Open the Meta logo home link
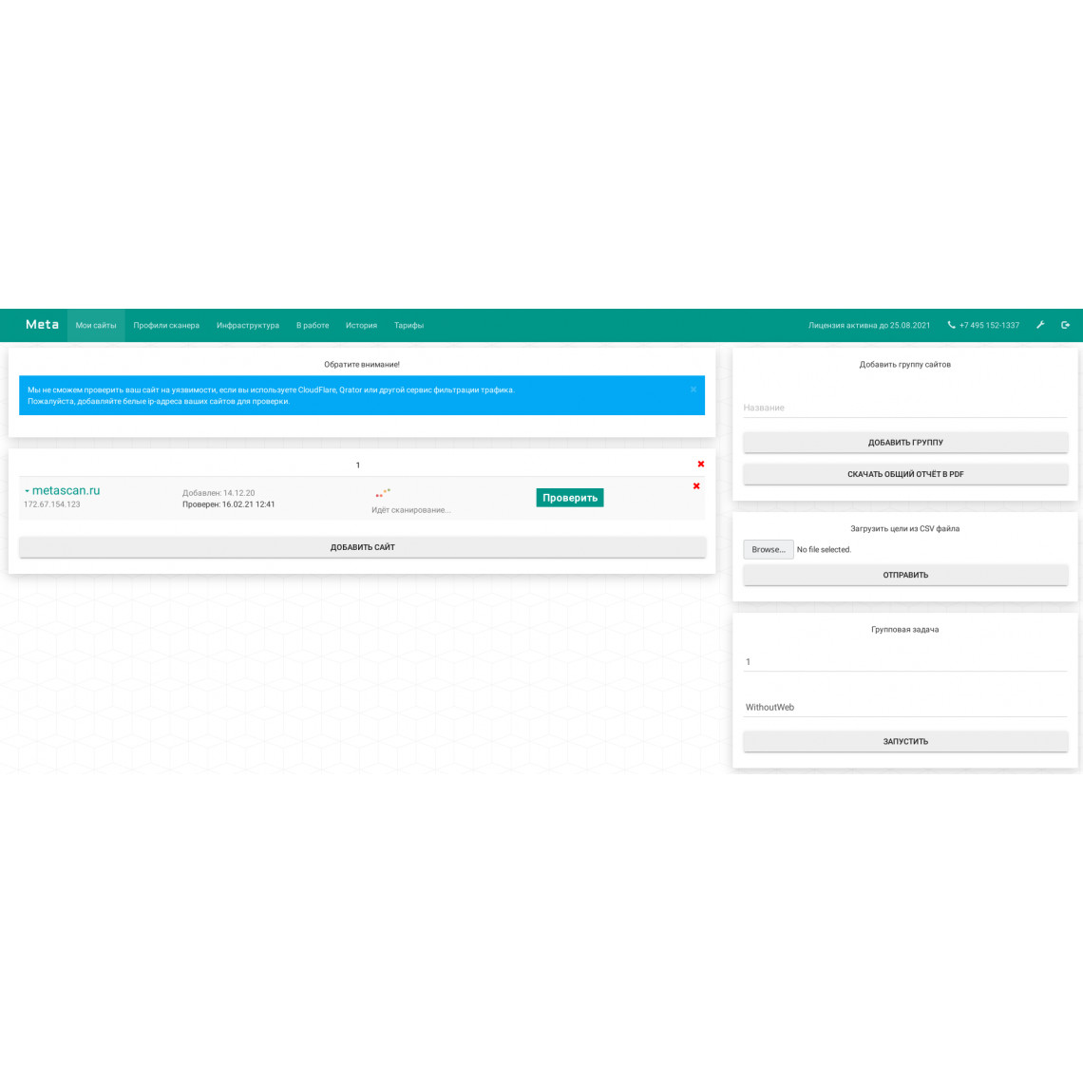Viewport: 1083px width, 1083px height. [x=42, y=325]
